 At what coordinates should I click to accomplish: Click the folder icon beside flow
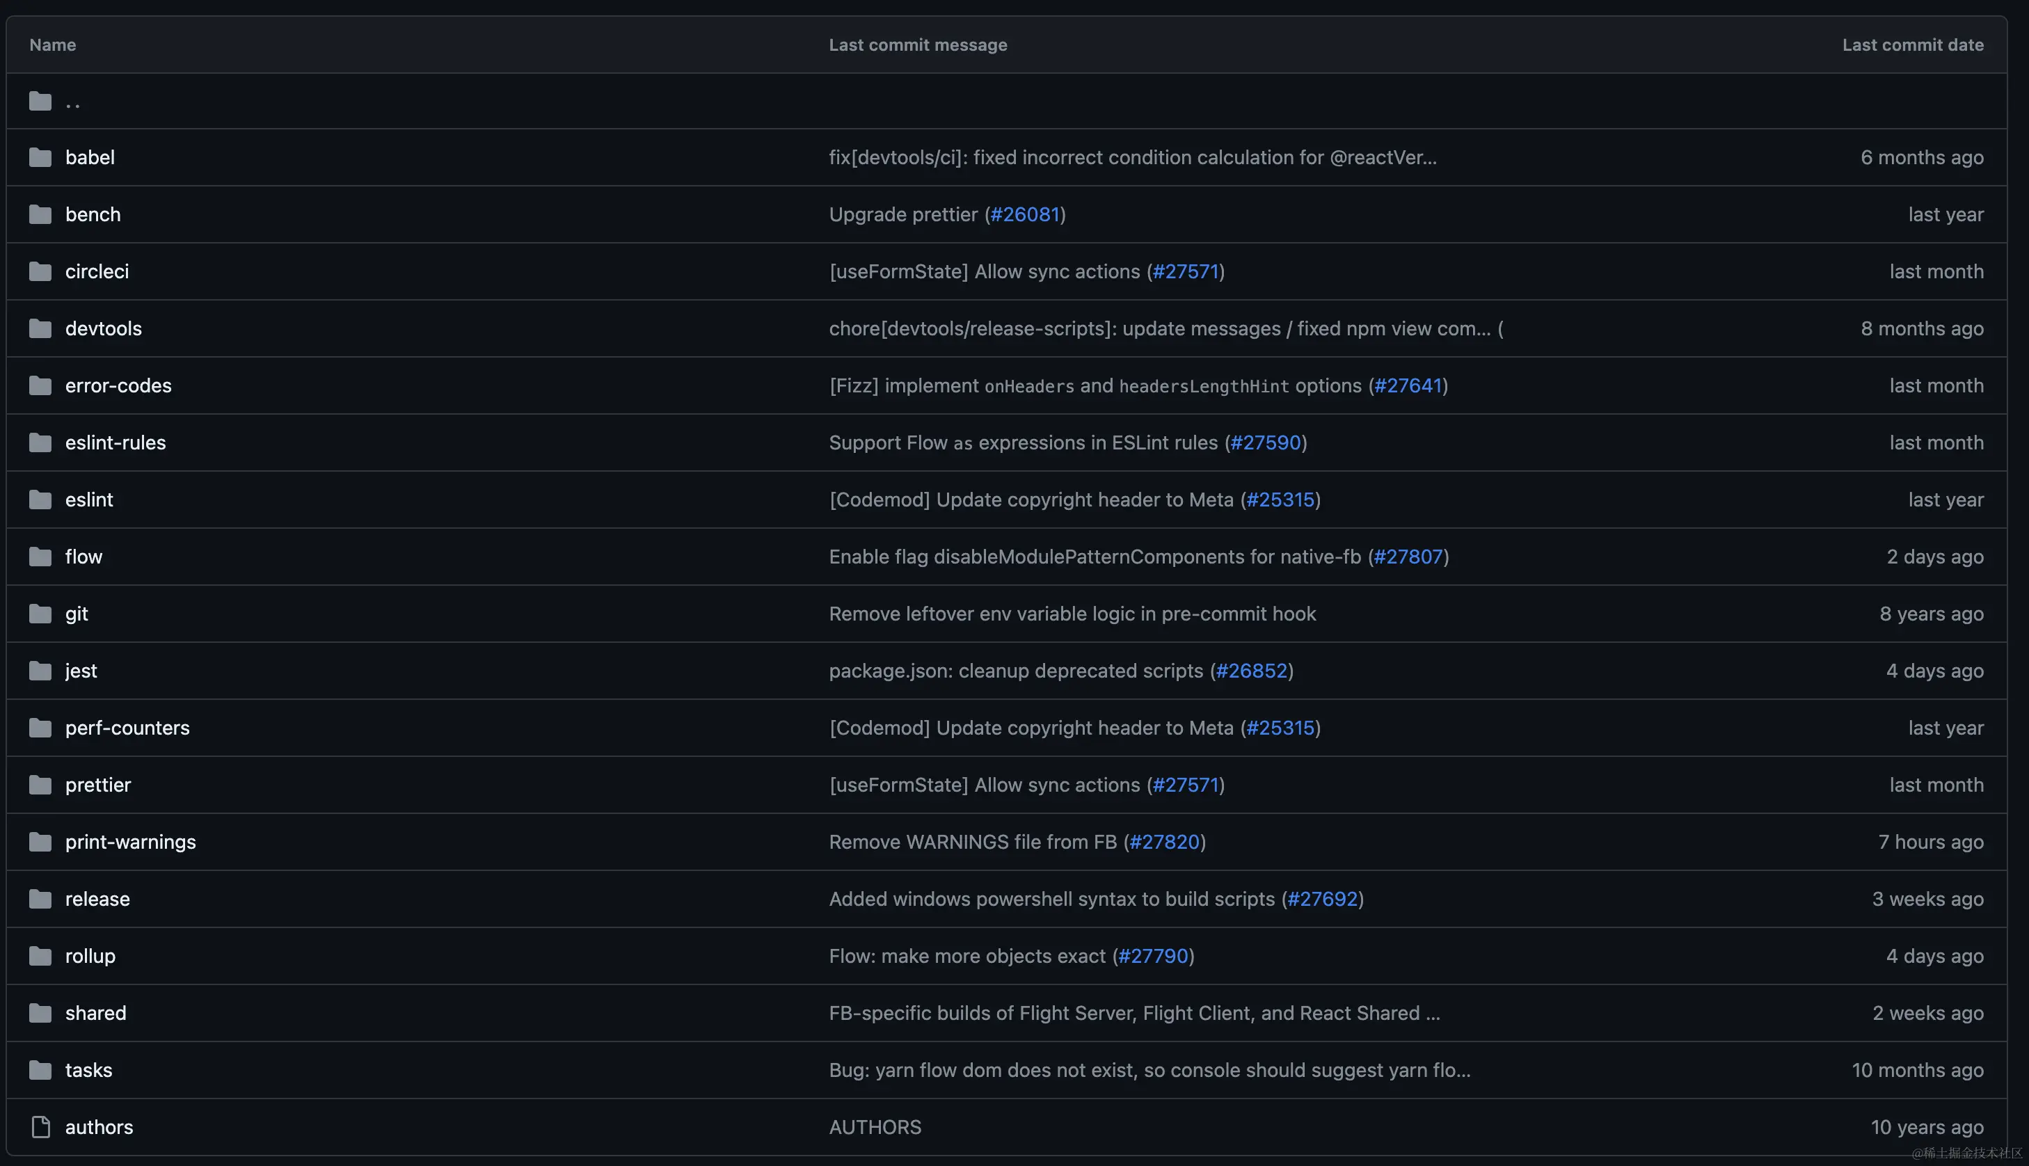[x=40, y=557]
